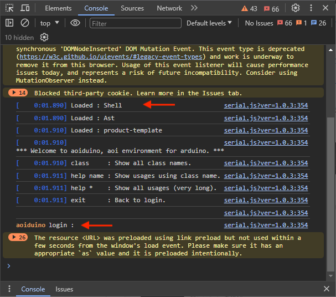Screen dimensions: 336x297
Task: Toggle the device toolbar icon
Action: [x=25, y=8]
